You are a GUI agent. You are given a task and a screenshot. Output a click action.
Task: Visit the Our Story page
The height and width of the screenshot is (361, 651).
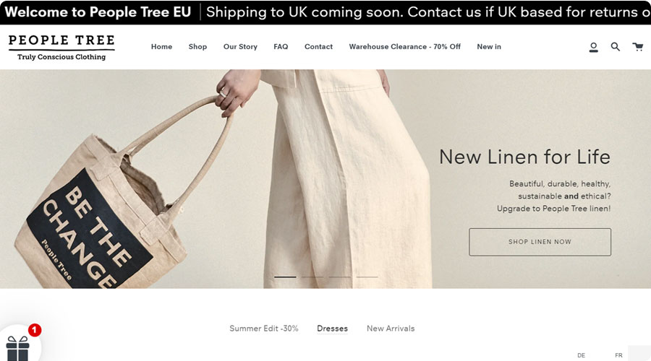[x=240, y=47]
